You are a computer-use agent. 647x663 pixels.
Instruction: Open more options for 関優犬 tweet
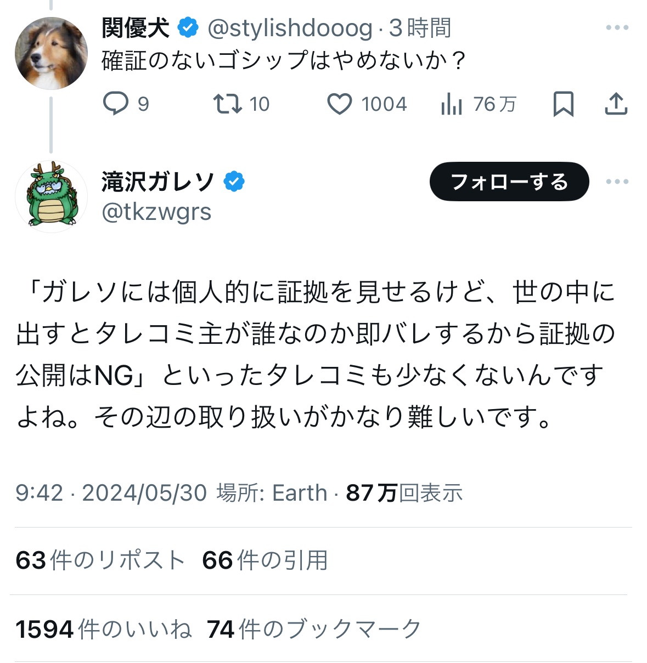pos(617,27)
